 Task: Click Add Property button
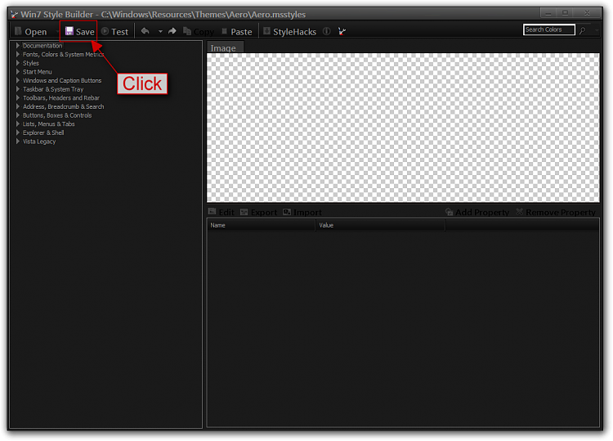click(x=477, y=212)
